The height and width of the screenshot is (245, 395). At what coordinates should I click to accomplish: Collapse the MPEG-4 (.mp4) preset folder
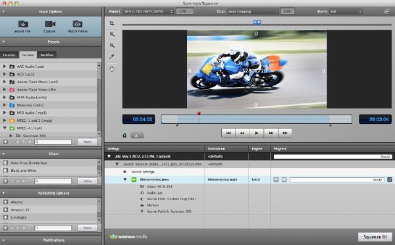[x=5, y=128]
